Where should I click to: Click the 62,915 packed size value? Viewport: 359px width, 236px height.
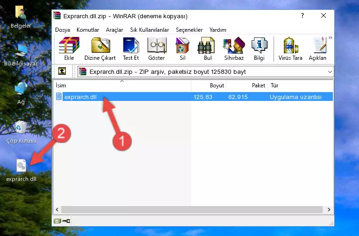pos(238,97)
